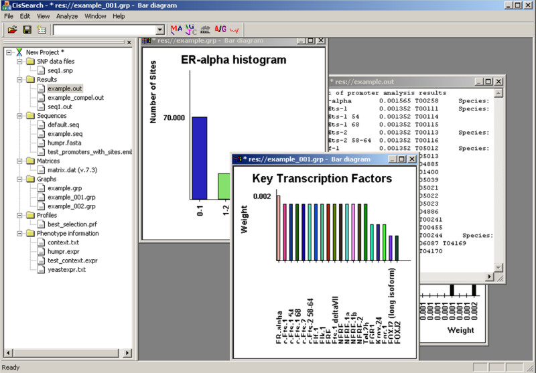
Task: Open the Help menu
Action: (119, 16)
